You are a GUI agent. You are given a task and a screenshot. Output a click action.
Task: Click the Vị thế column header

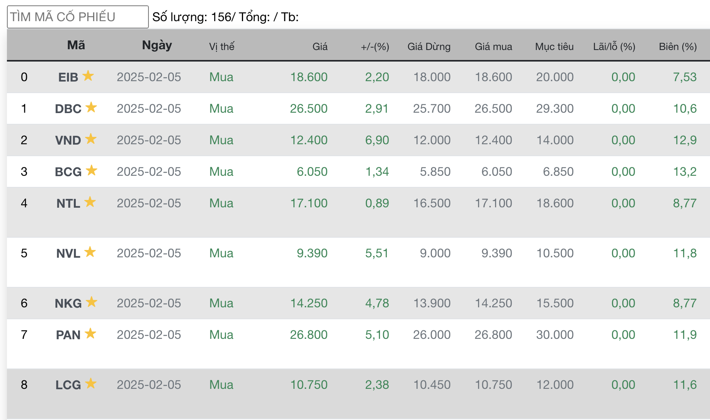222,47
